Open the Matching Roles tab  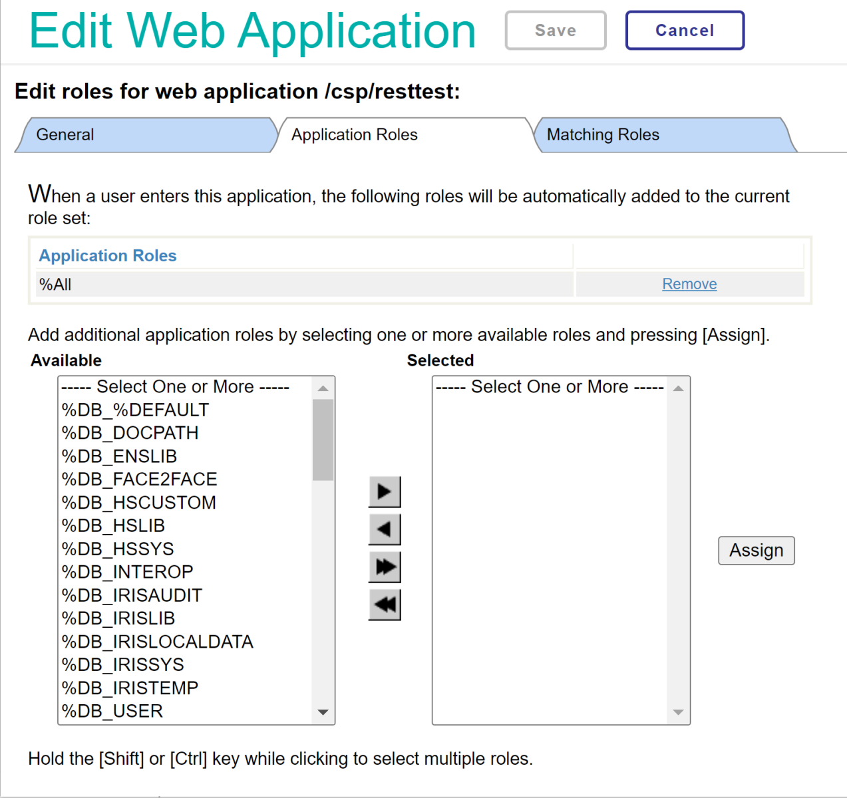point(603,135)
